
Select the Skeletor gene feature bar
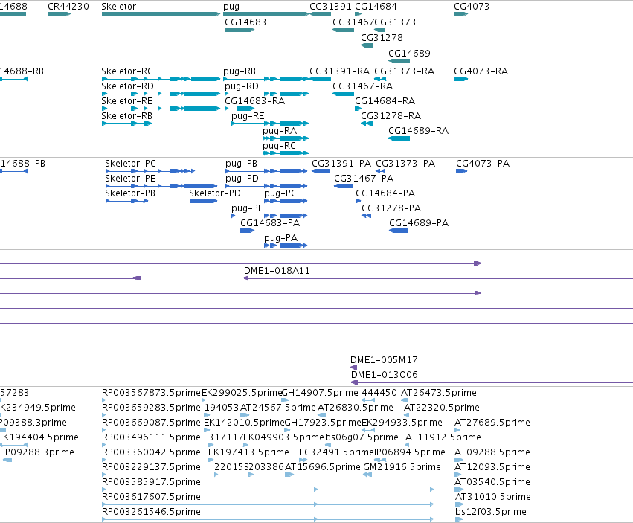click(x=161, y=14)
